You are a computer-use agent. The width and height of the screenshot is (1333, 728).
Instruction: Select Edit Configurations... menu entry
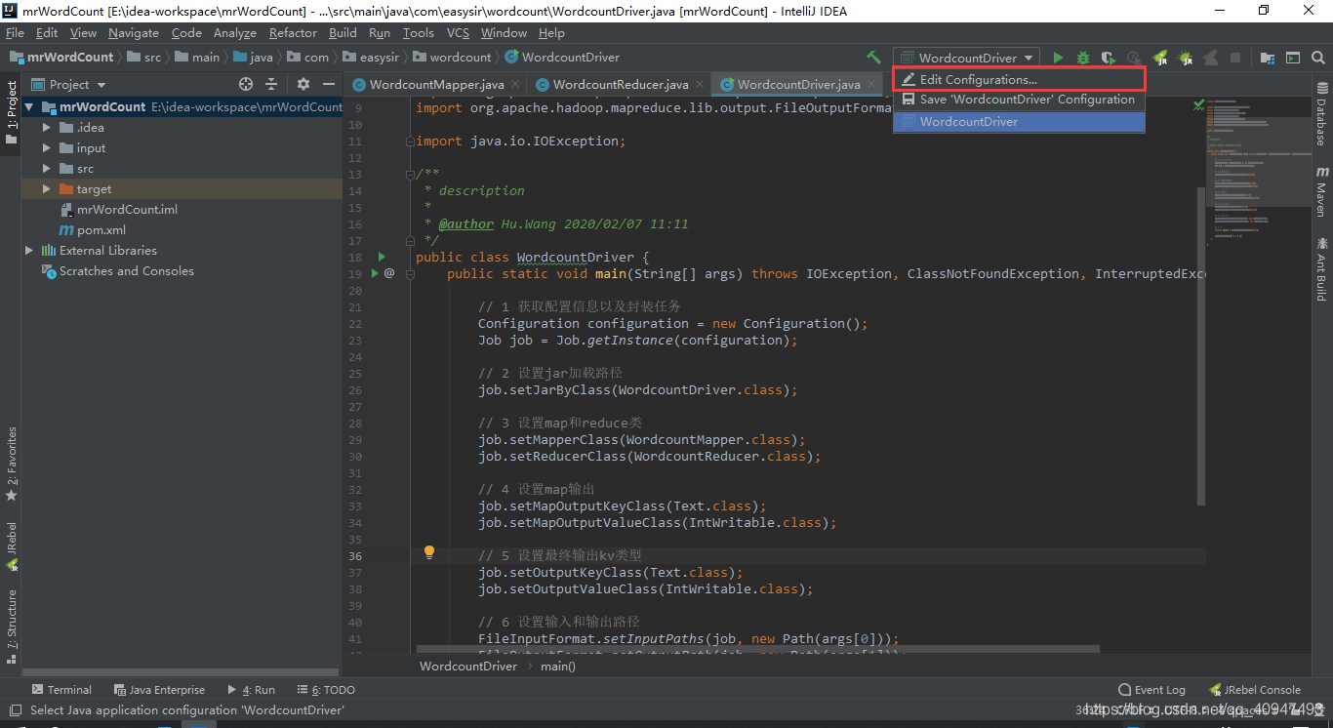click(1019, 79)
